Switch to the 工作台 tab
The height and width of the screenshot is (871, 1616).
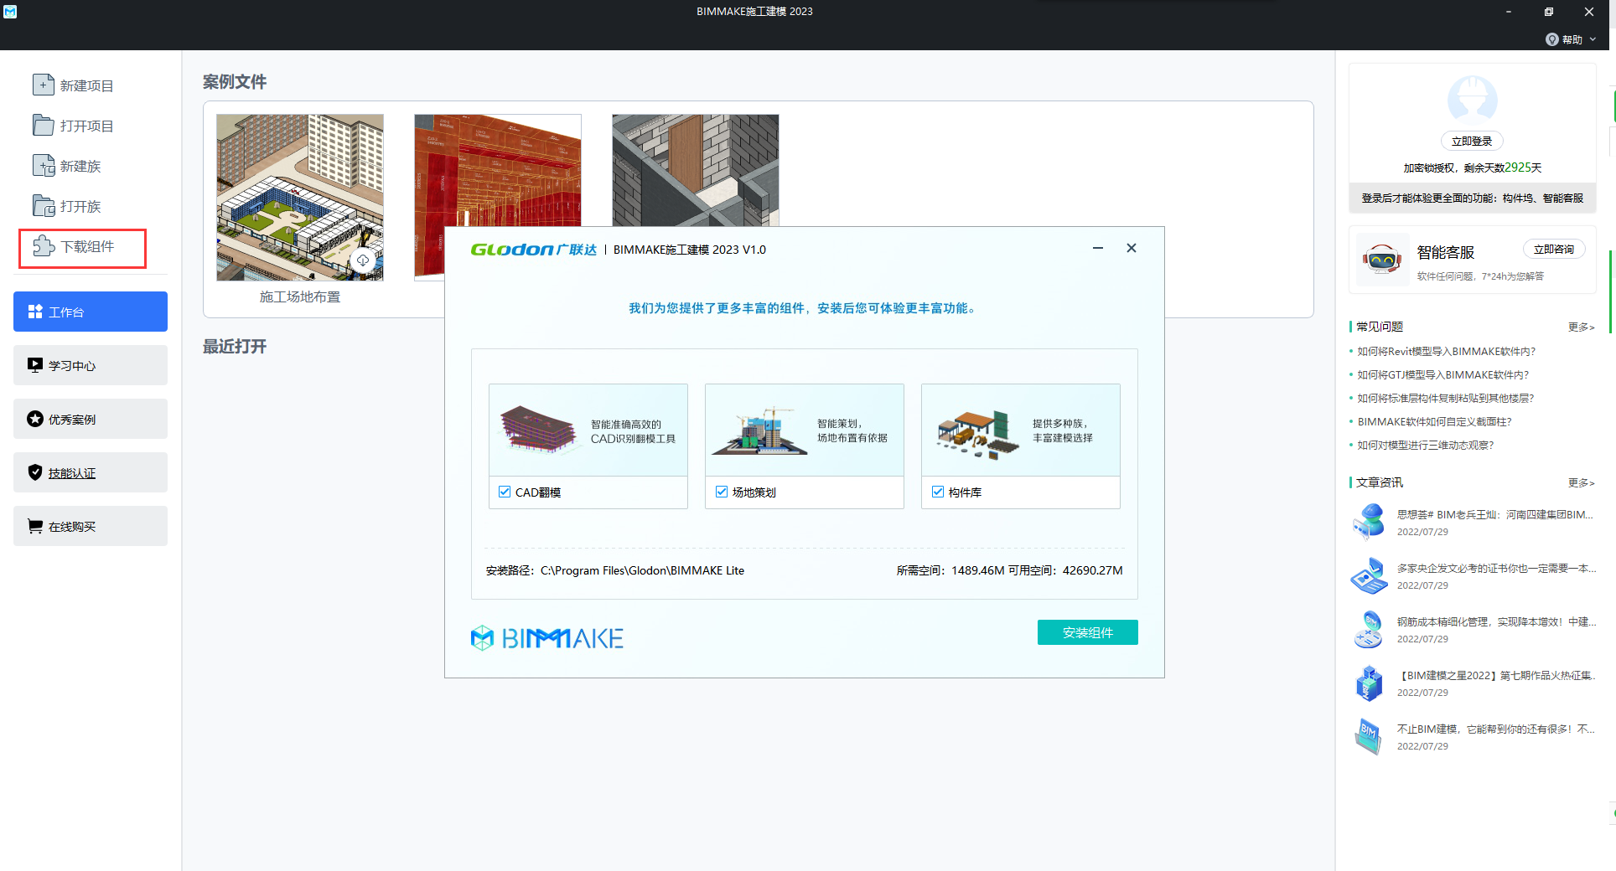[91, 312]
